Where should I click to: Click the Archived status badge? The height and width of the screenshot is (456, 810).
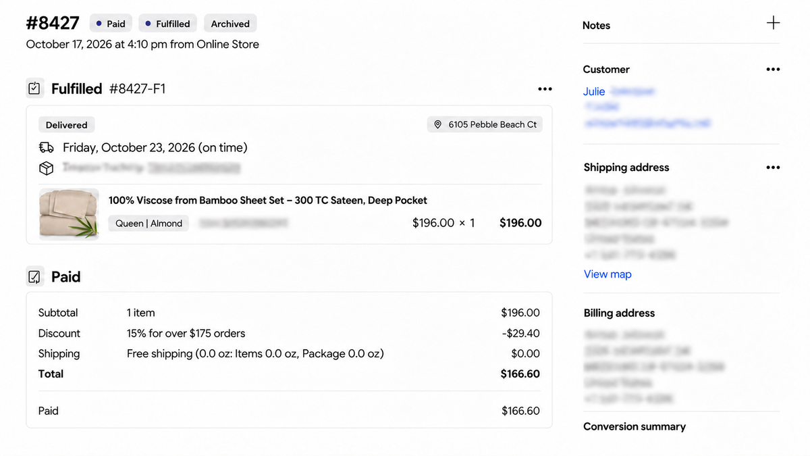230,24
